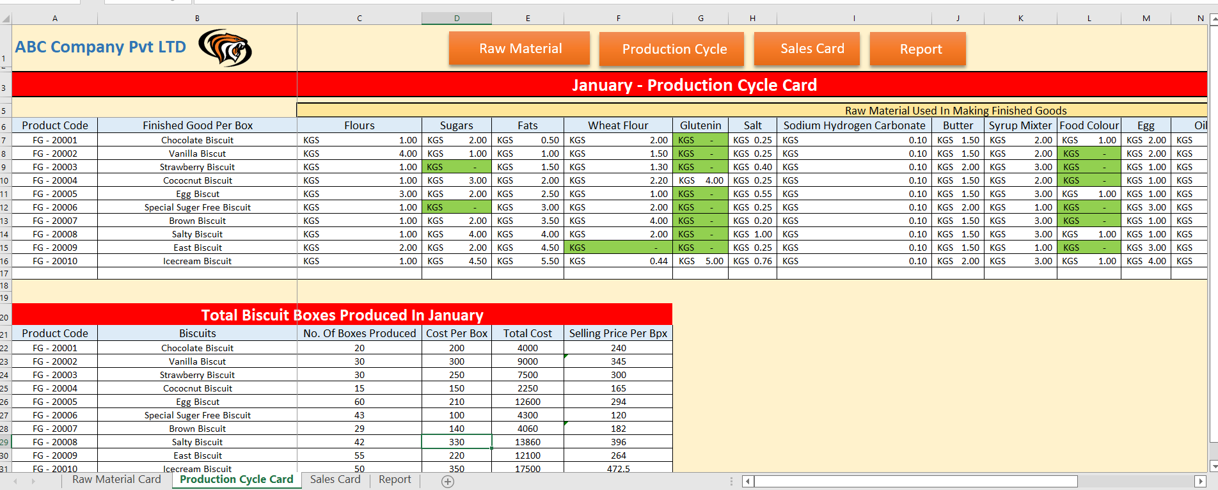Screen dimensions: 1218x490
Task: Click the tab bar split handle dots
Action: pyautogui.click(x=731, y=481)
